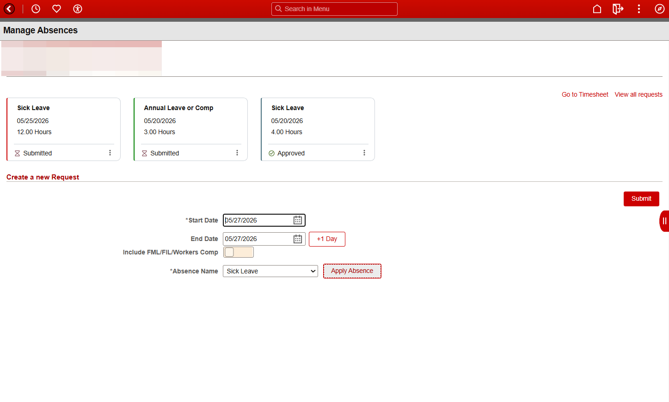Screen dimensions: 669x402
Task: Open calendar picker for End Date
Action: [x=298, y=239]
